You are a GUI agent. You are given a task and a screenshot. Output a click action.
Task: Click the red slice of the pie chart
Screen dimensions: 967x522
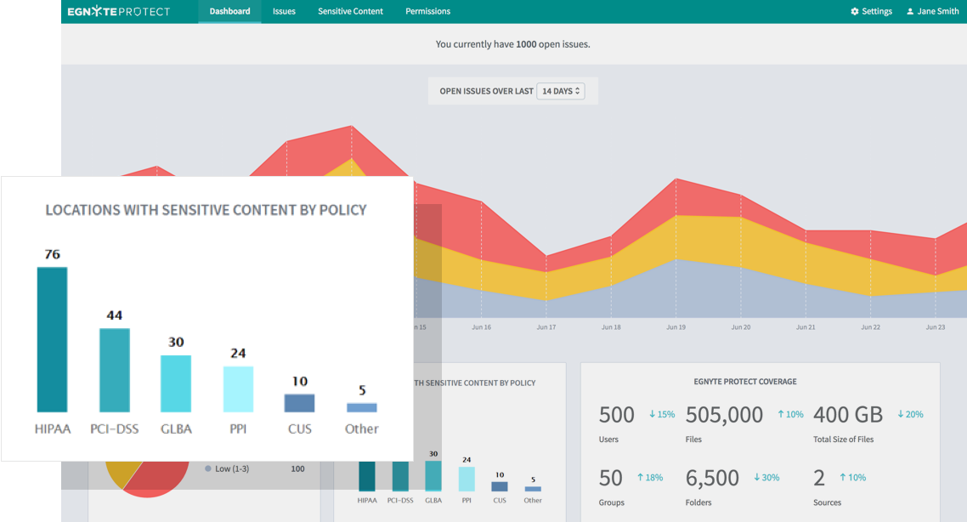pos(161,478)
